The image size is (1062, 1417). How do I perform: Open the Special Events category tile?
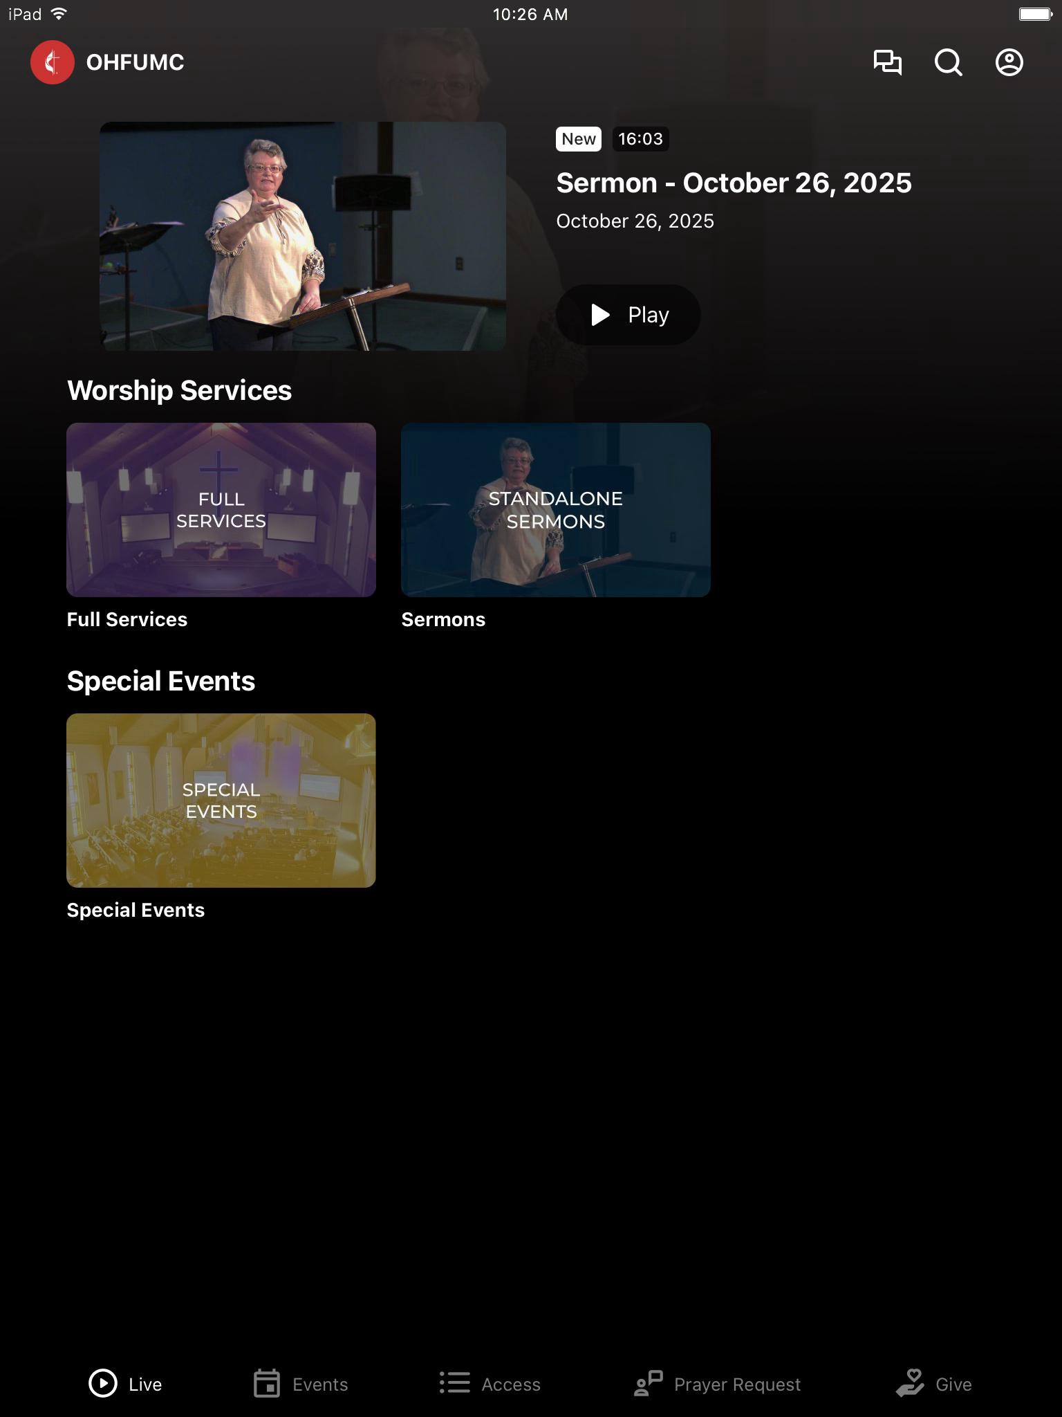pyautogui.click(x=221, y=801)
